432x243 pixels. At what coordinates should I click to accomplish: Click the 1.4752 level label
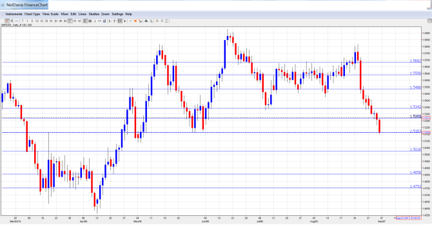[x=415, y=186]
